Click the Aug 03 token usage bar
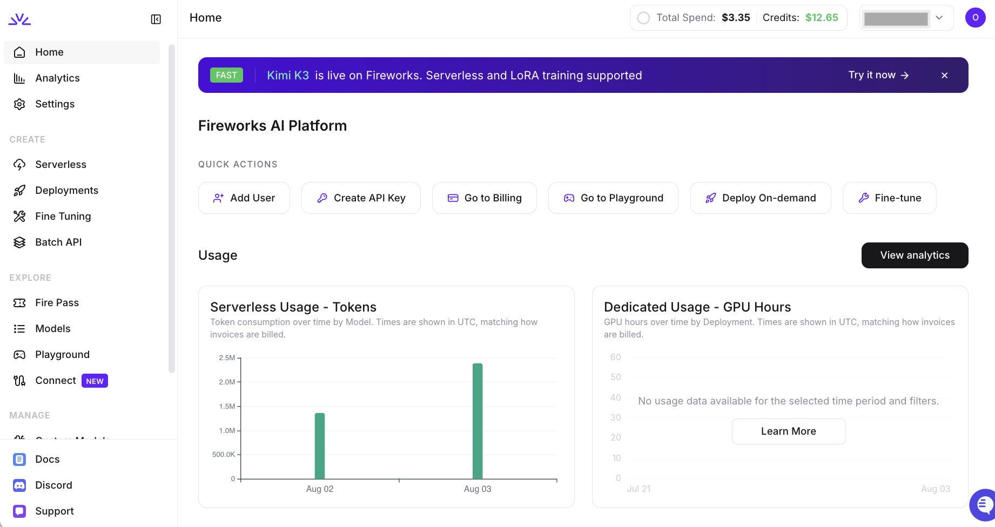 click(x=478, y=421)
